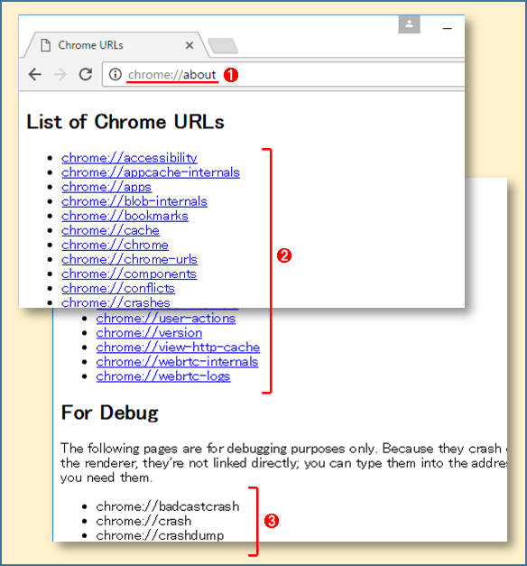Open chrome://accessibility link
527x566 pixels.
[x=129, y=158]
